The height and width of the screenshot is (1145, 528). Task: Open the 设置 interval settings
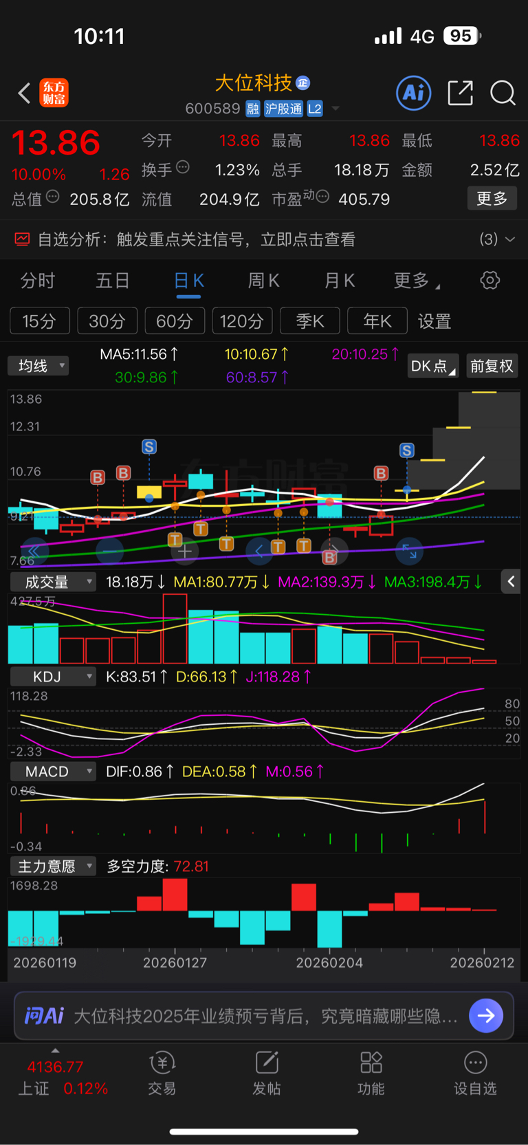point(434,321)
